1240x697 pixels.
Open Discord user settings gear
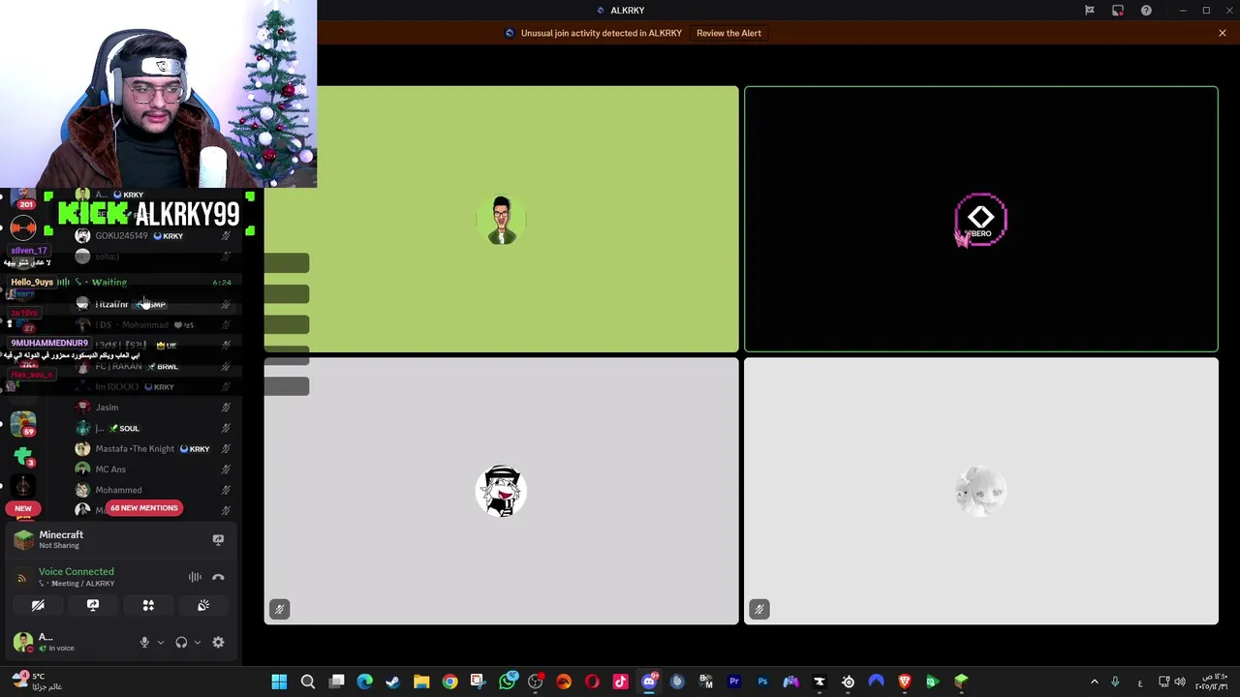pyautogui.click(x=218, y=642)
